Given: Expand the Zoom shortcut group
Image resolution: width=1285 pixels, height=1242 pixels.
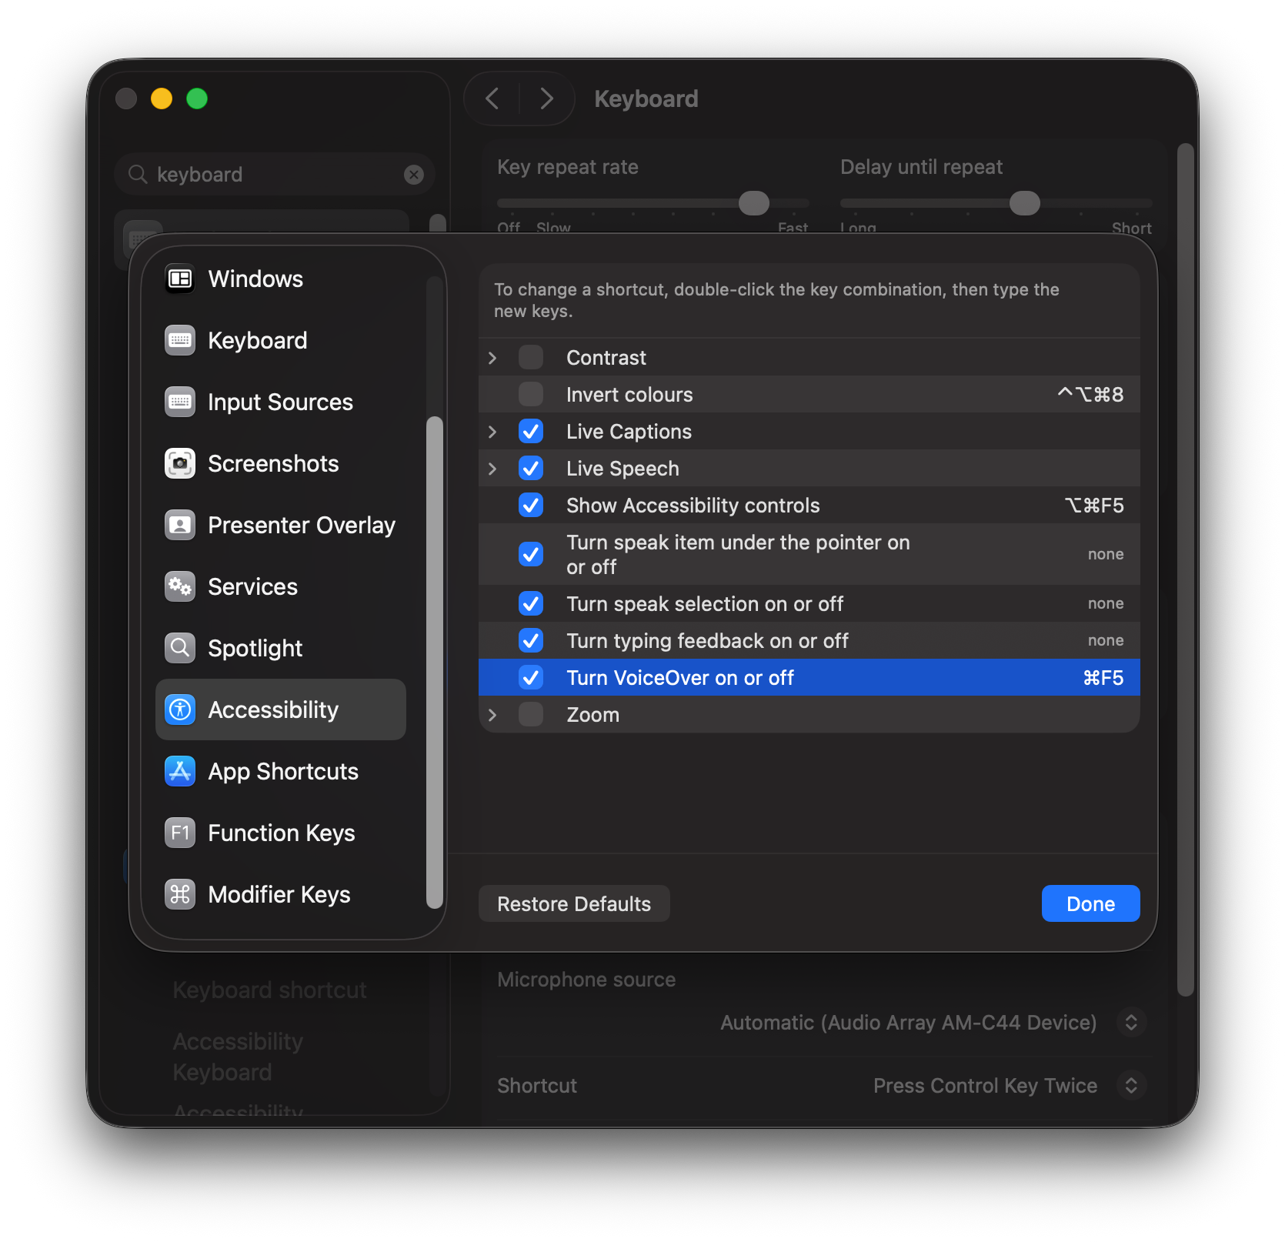Looking at the screenshot, I should 492,714.
